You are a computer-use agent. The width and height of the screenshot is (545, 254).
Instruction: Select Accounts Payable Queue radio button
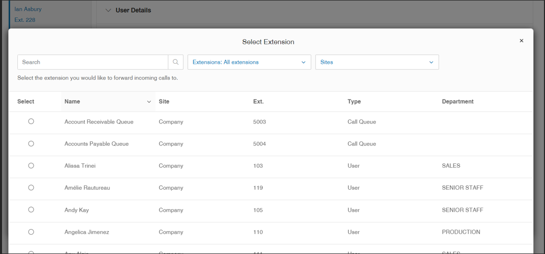pyautogui.click(x=31, y=143)
